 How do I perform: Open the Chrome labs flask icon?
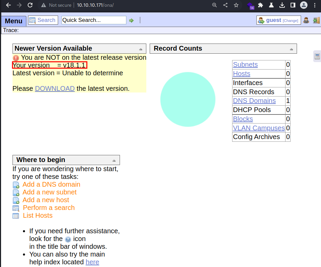pyautogui.click(x=271, y=5)
